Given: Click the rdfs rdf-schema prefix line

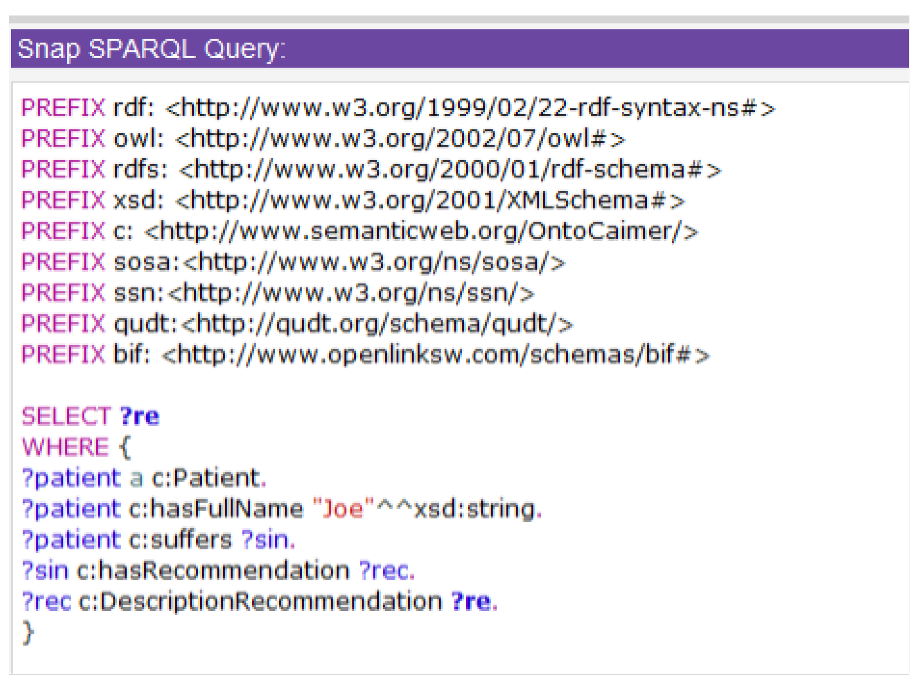Looking at the screenshot, I should click(370, 170).
